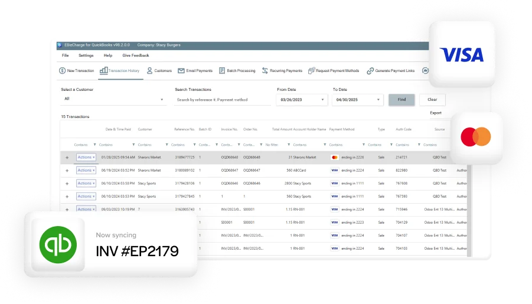Sort by the Payment Method column header
The width and height of the screenshot is (532, 304).
[342, 129]
